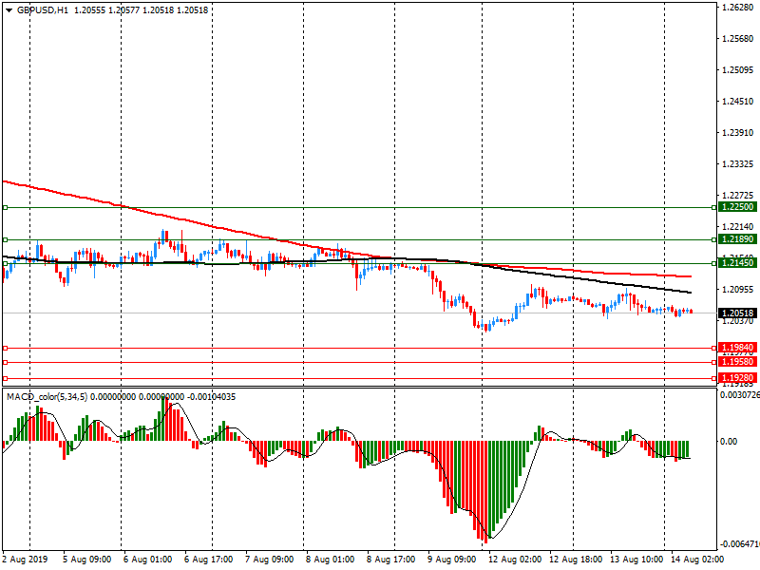Viewport: 760px width, 570px height.
Task: Click price axis label 1.22725
Action: (738, 196)
